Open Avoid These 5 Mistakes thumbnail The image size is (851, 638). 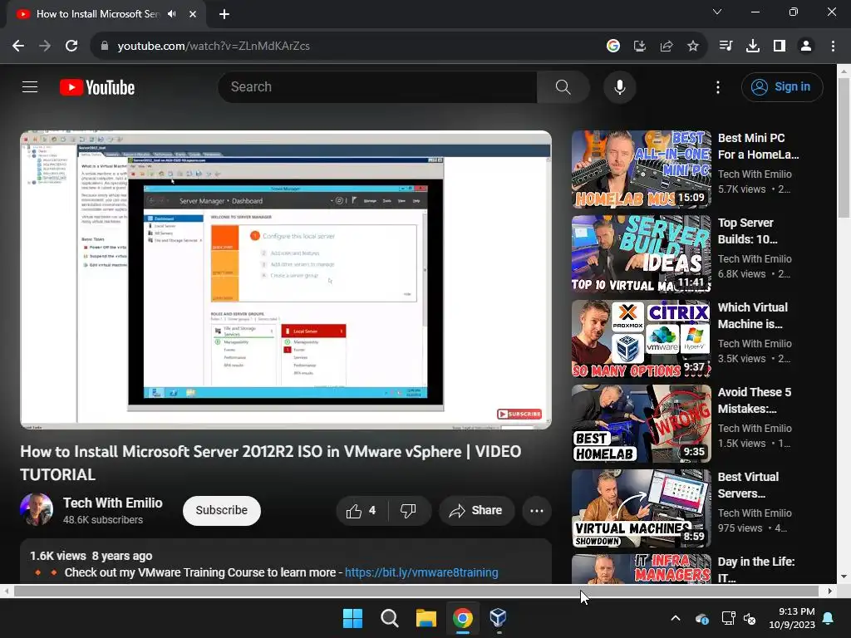click(x=641, y=423)
